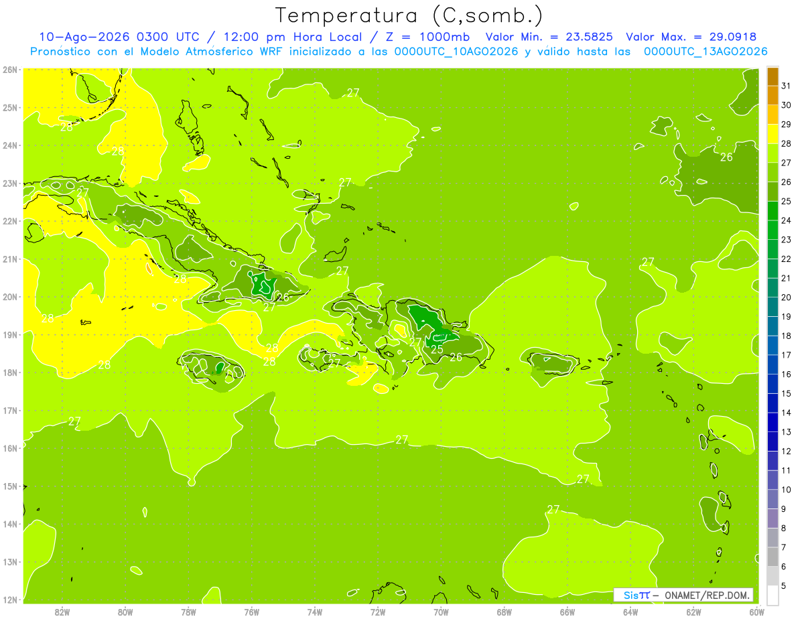Click the "15" color scale label
Viewport: 804px width, 621px height.
pyautogui.click(x=786, y=393)
